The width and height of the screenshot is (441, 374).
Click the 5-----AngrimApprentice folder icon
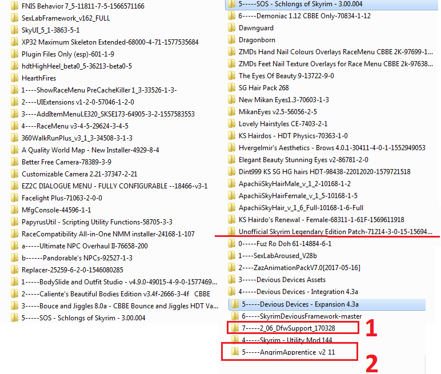(x=235, y=352)
